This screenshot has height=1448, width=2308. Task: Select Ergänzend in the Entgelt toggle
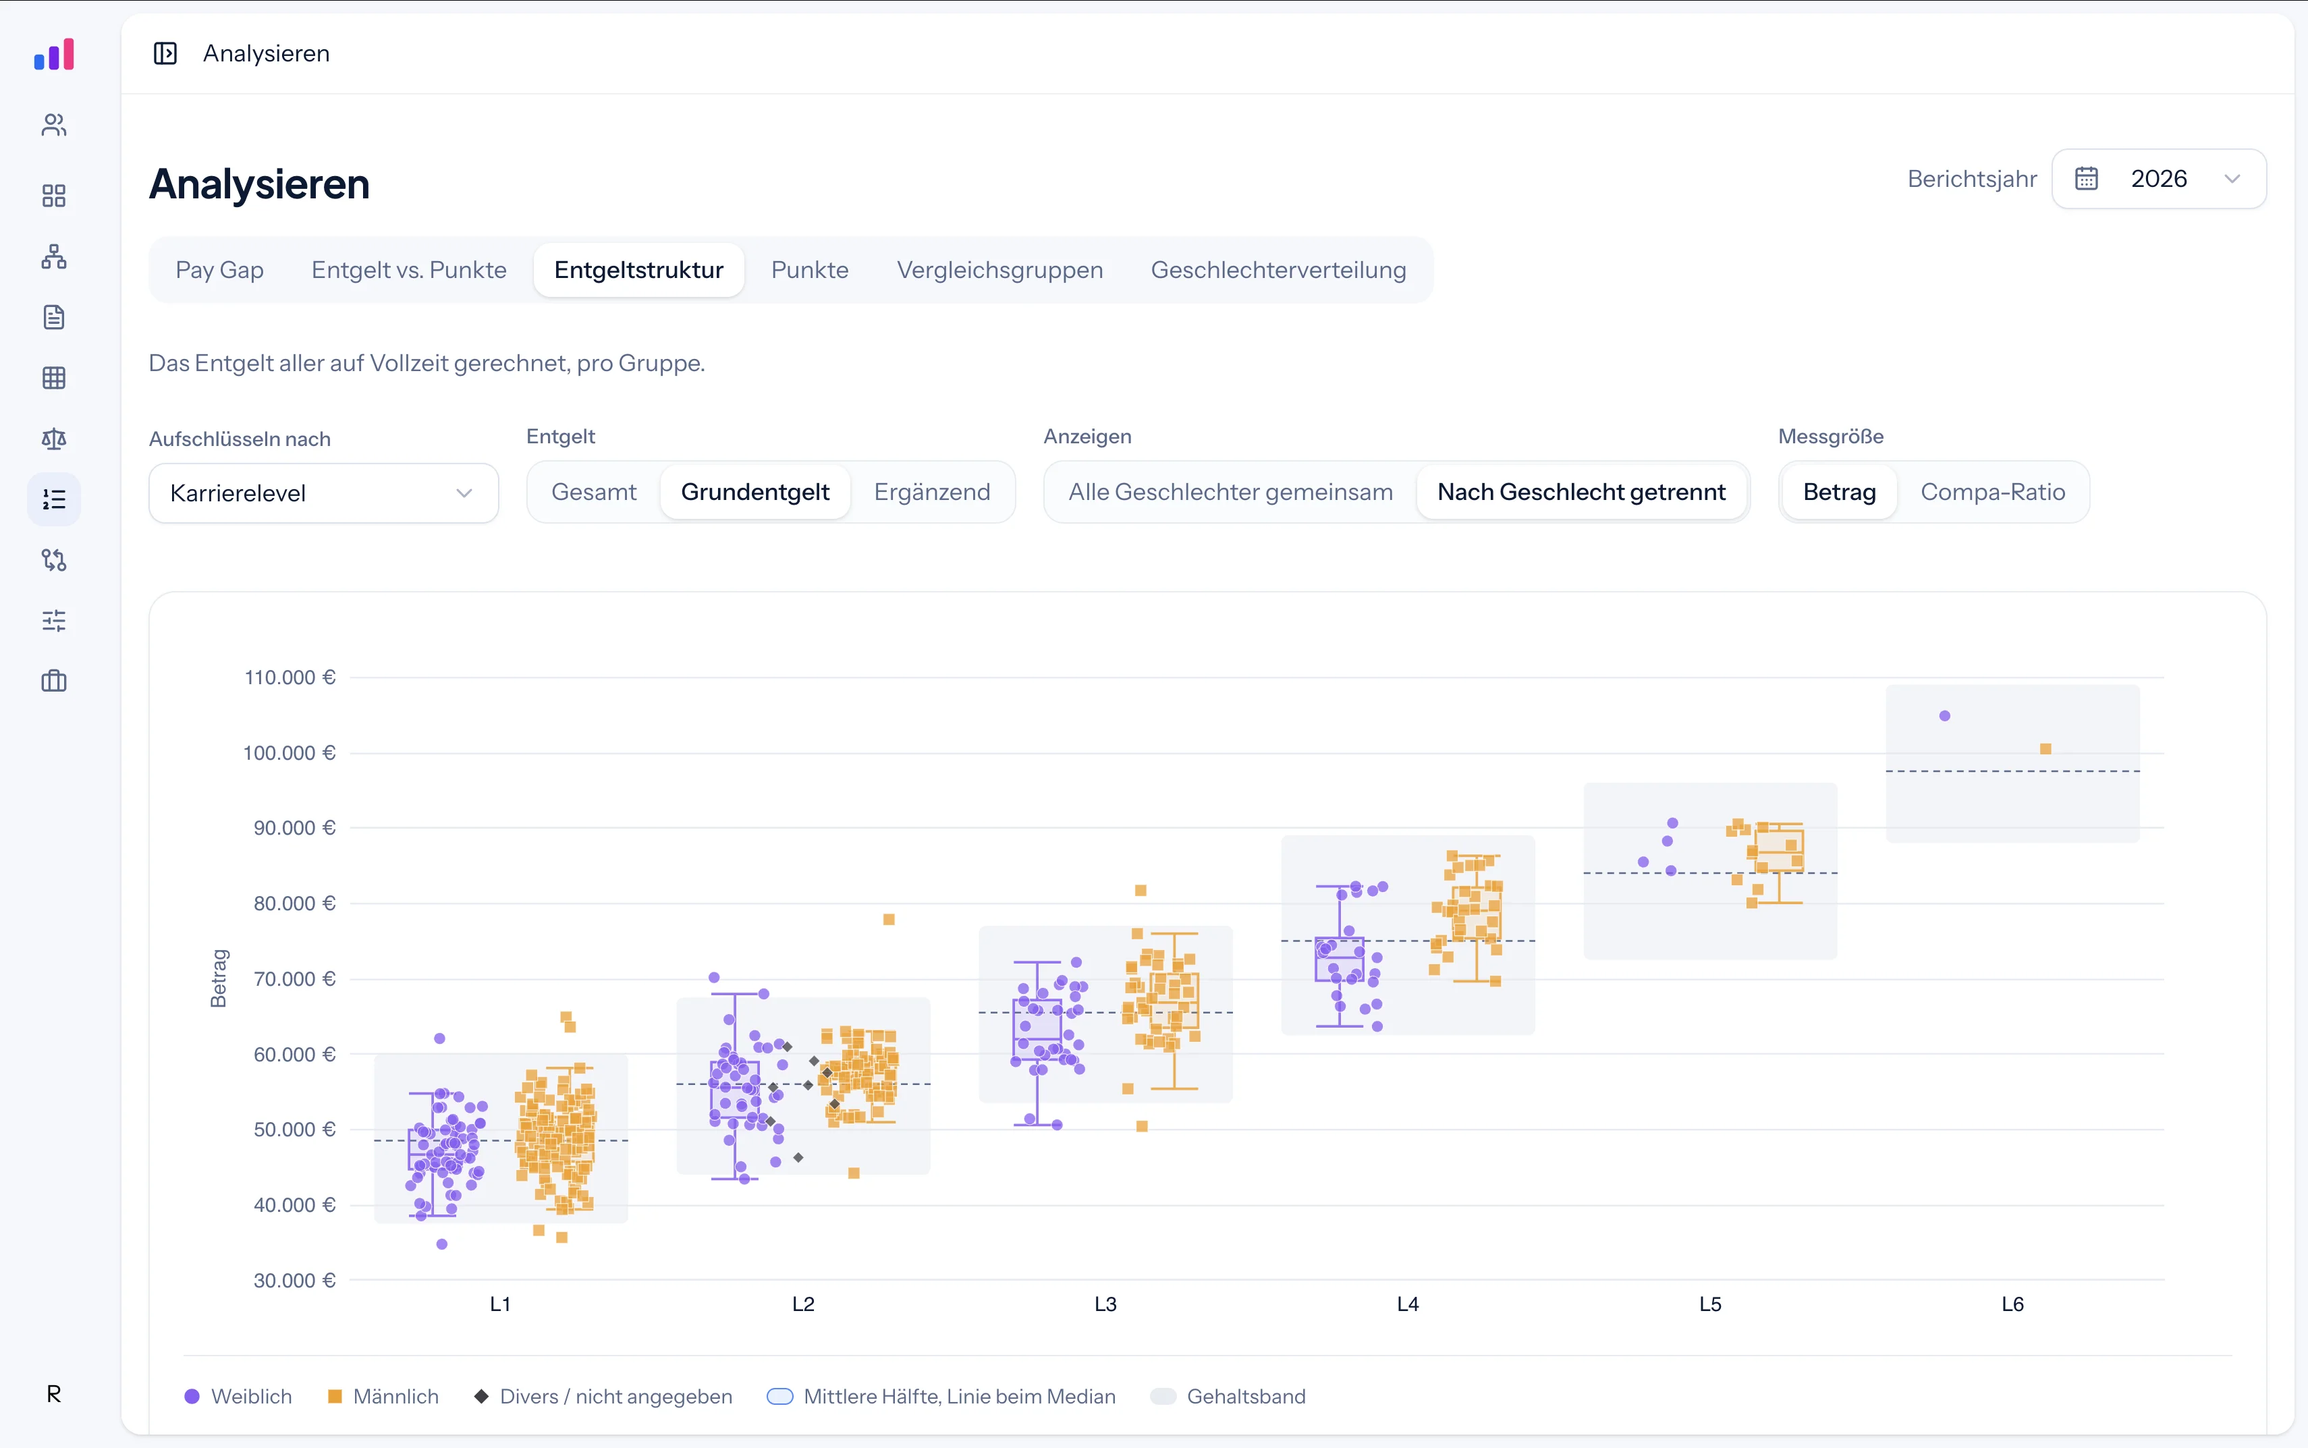pos(932,493)
